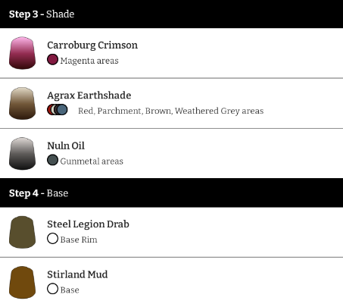Open the Stirland Mud paint title
The image size is (343, 307).
tap(77, 274)
